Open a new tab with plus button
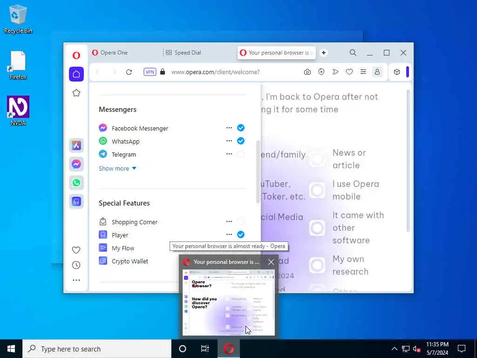The height and width of the screenshot is (358, 477). [324, 53]
